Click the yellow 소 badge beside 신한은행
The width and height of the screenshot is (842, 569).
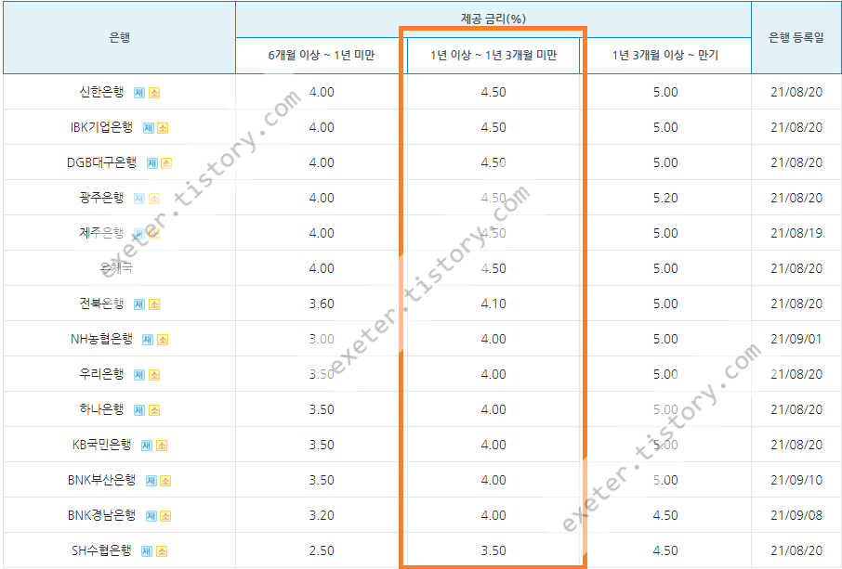tap(154, 93)
